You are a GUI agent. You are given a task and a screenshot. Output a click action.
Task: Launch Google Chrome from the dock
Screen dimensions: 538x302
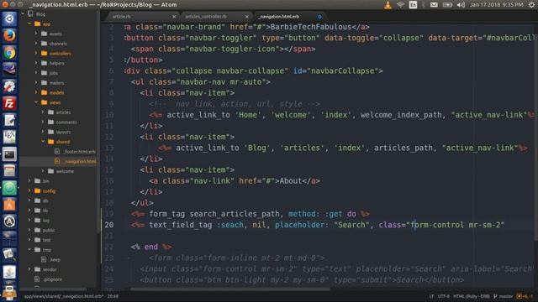(9, 52)
